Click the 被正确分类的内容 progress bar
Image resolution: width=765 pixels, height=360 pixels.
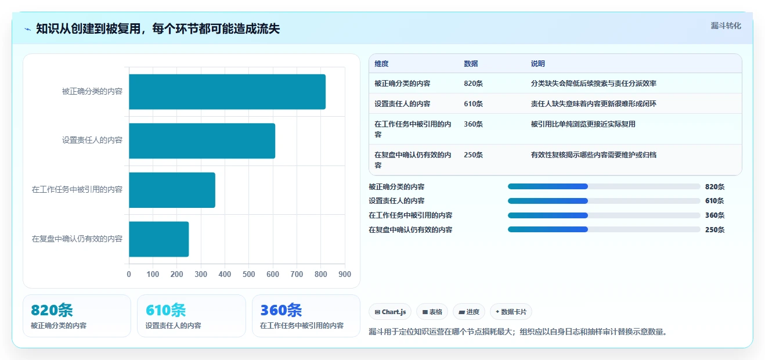pyautogui.click(x=604, y=186)
